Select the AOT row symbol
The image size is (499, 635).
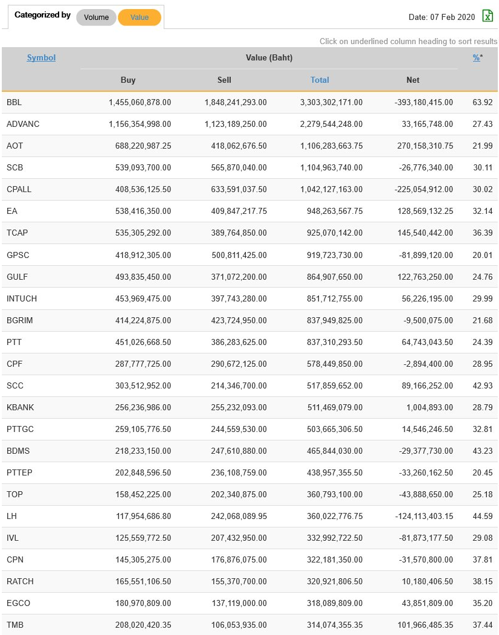point(15,146)
